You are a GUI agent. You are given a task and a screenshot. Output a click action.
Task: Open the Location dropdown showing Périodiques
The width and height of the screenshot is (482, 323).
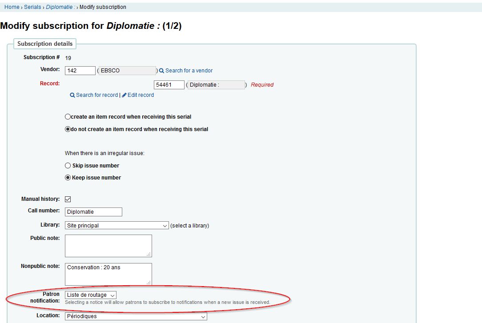pyautogui.click(x=136, y=316)
